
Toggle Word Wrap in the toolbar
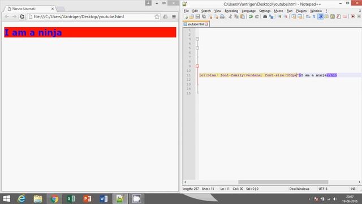click(x=308, y=16)
